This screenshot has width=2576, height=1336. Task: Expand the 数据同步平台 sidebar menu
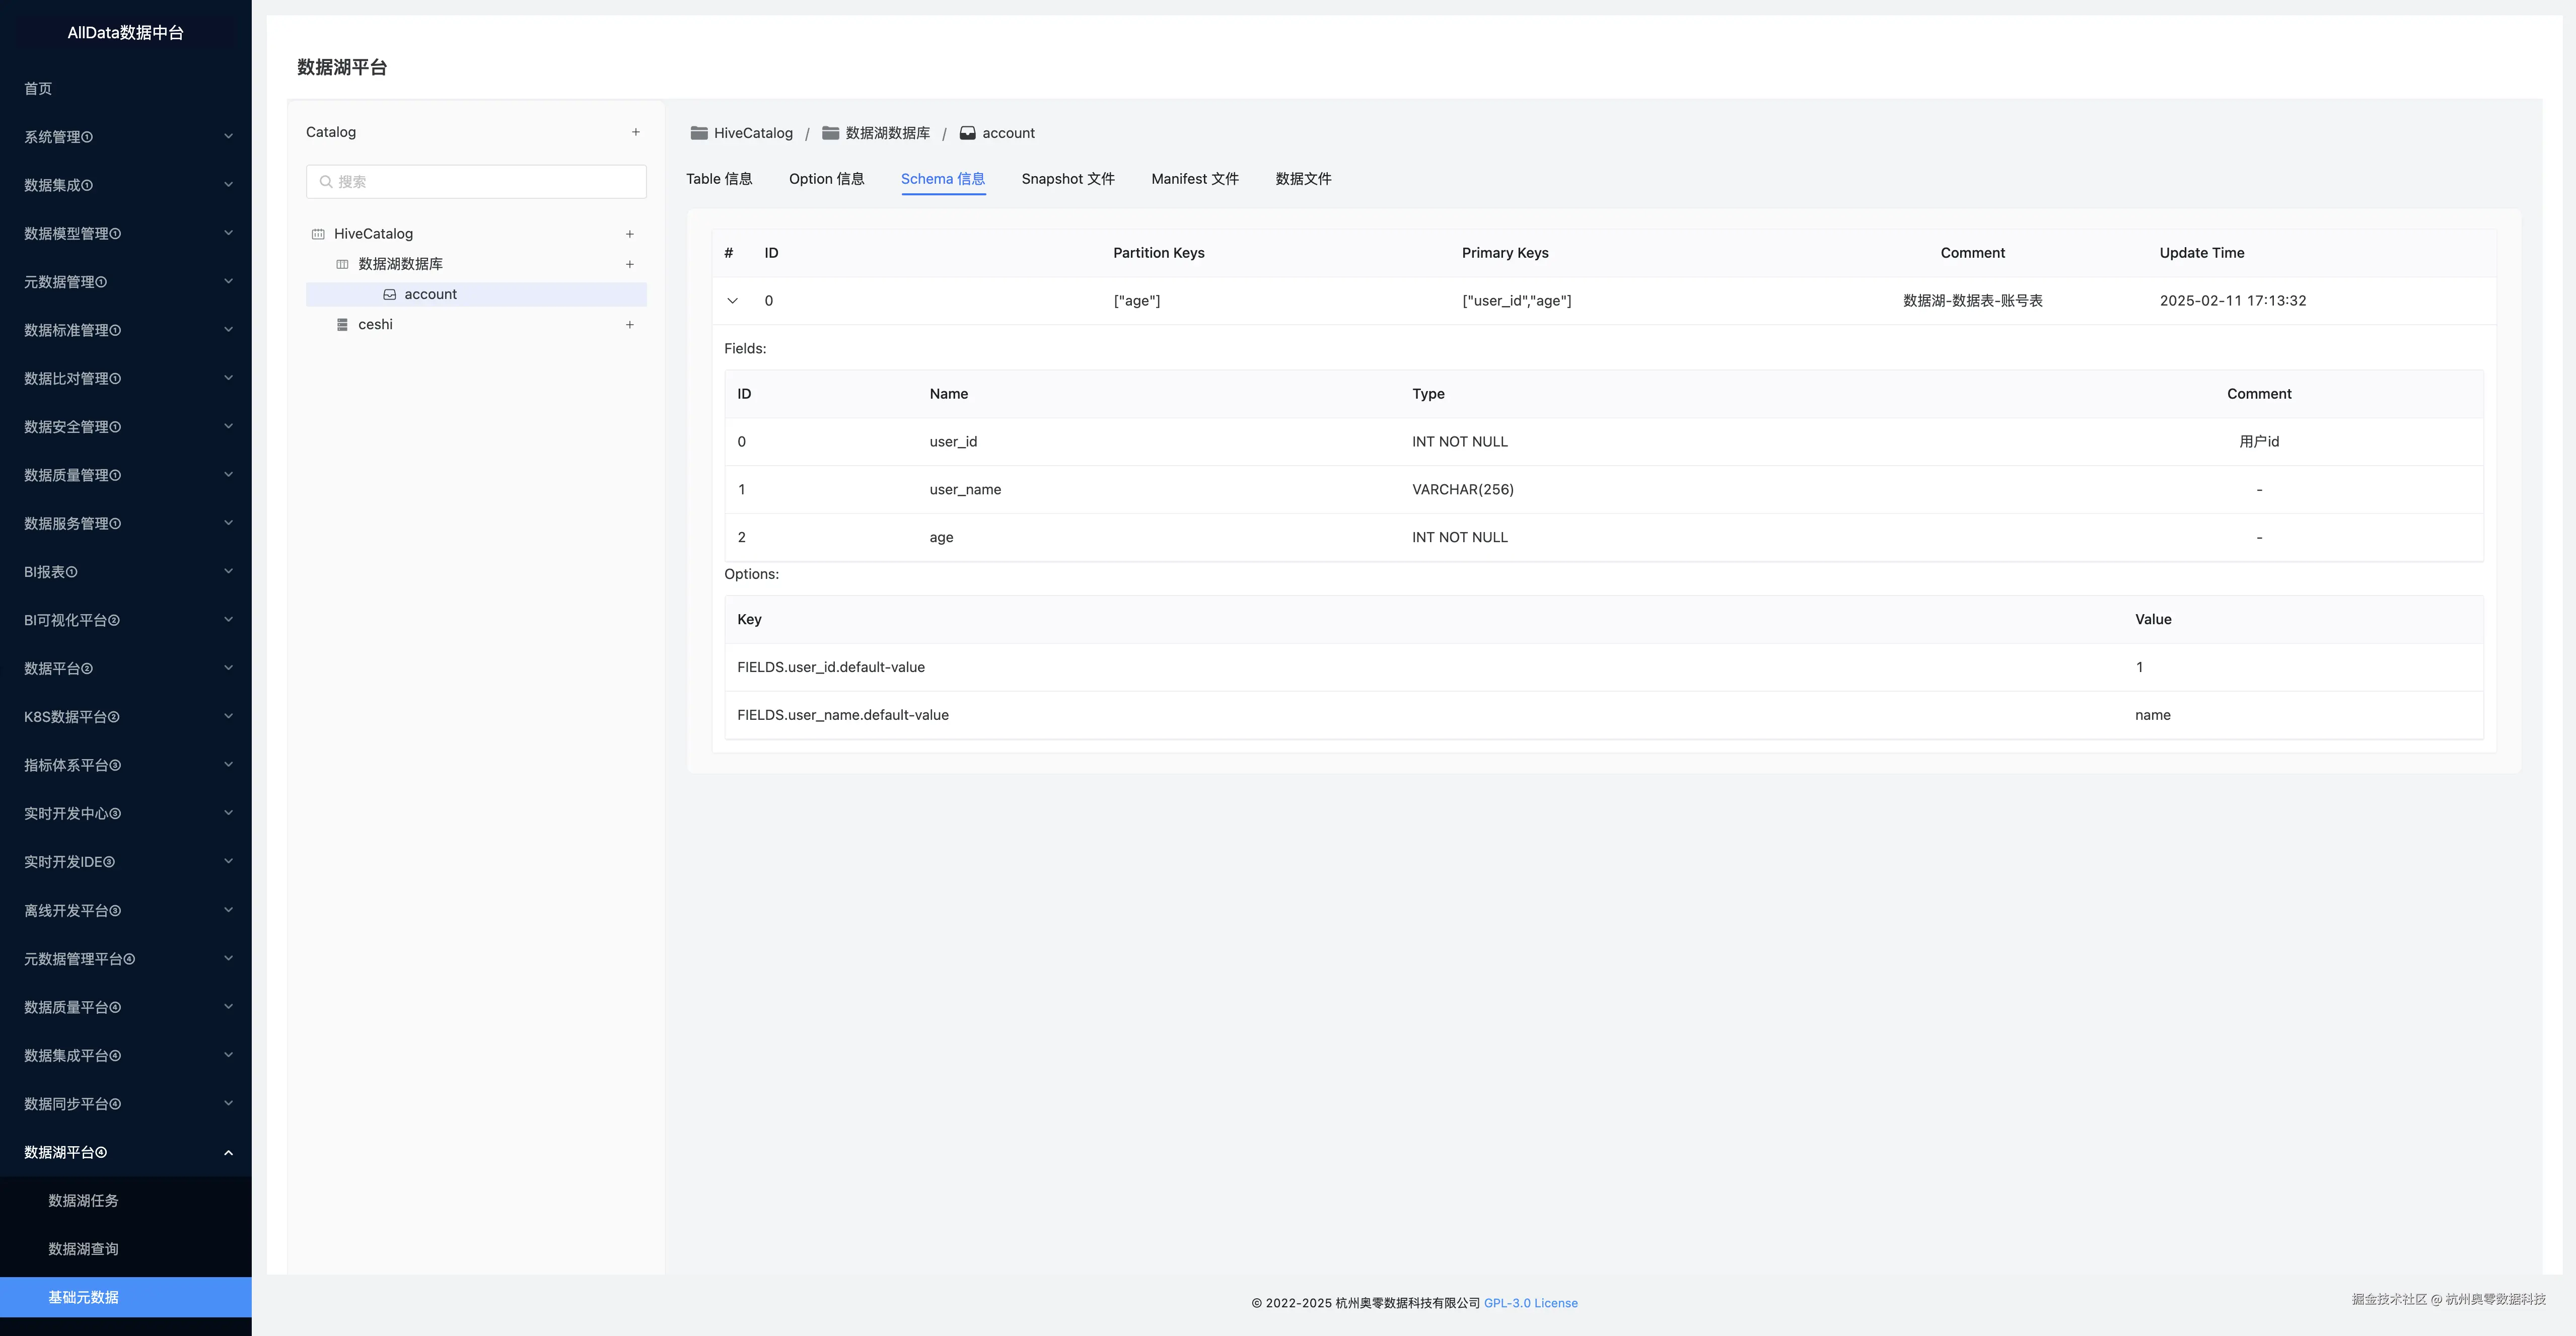125,1104
